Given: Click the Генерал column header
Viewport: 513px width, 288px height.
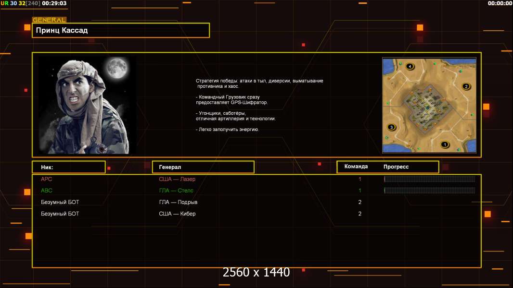Looking at the screenshot, I should click(x=203, y=167).
